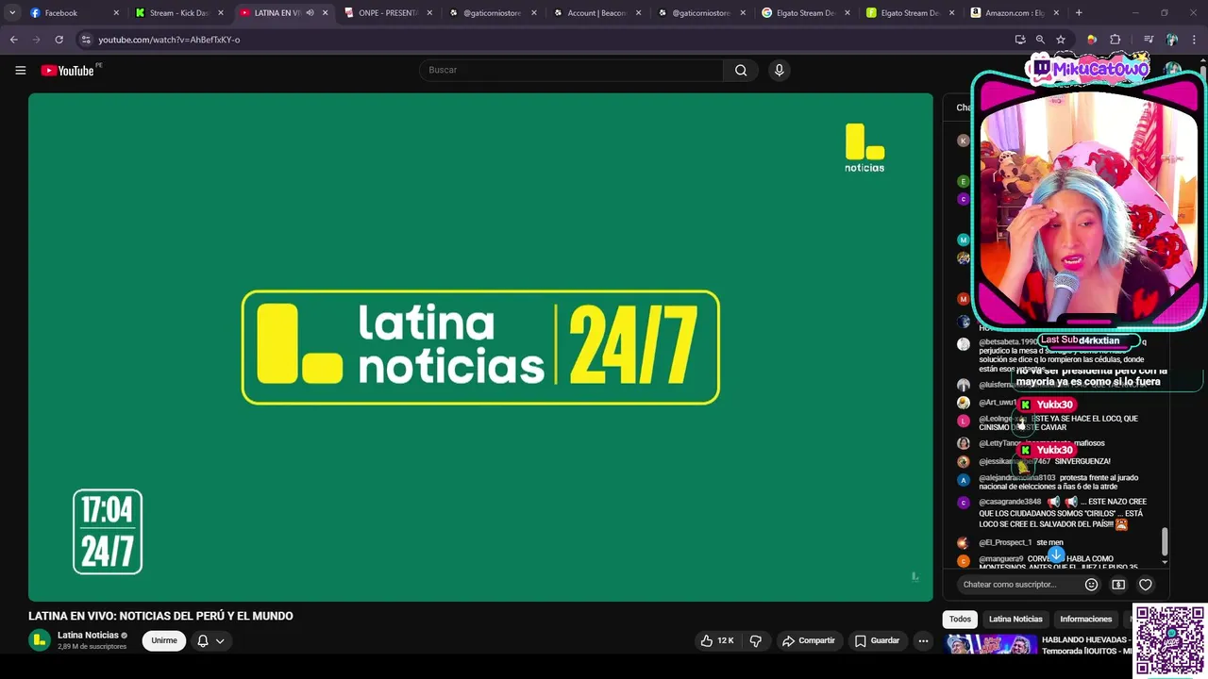1208x679 pixels.
Task: Click the @casagrande3848 chat message
Action: coord(1062,513)
